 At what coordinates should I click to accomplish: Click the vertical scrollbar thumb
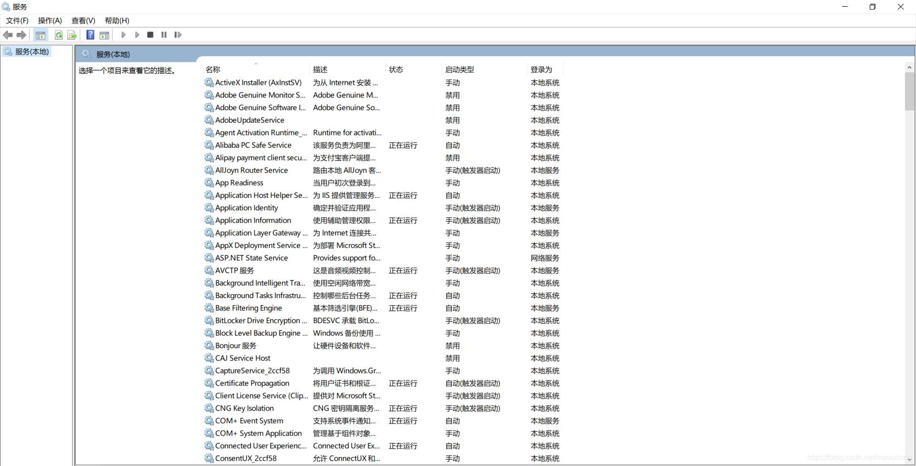coord(909,92)
